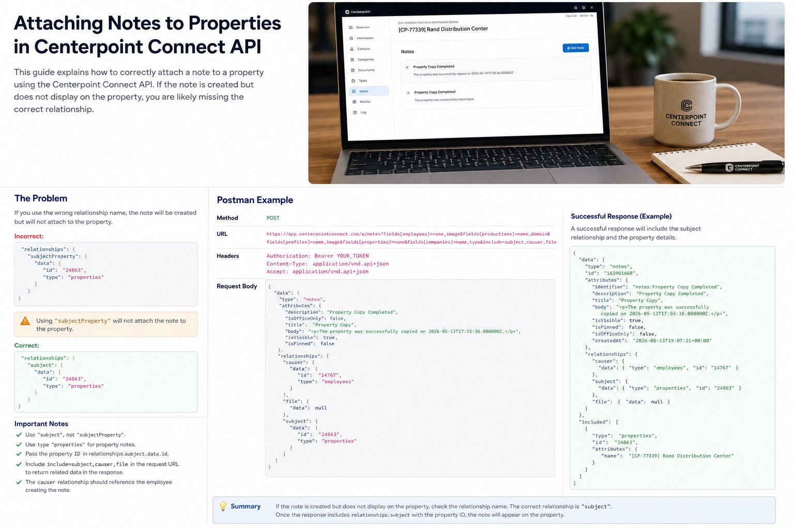
Task: Click the "createdAt" line in response JSON
Action: 652,341
